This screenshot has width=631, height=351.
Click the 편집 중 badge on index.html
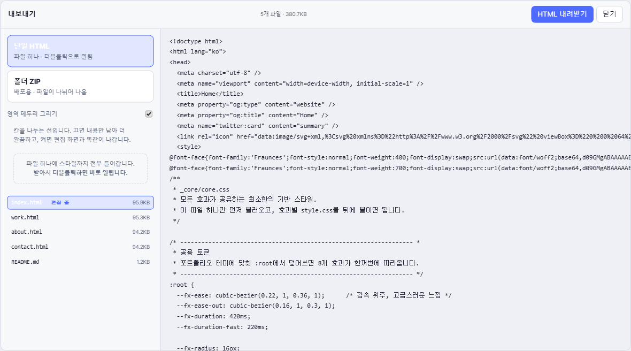click(x=60, y=202)
